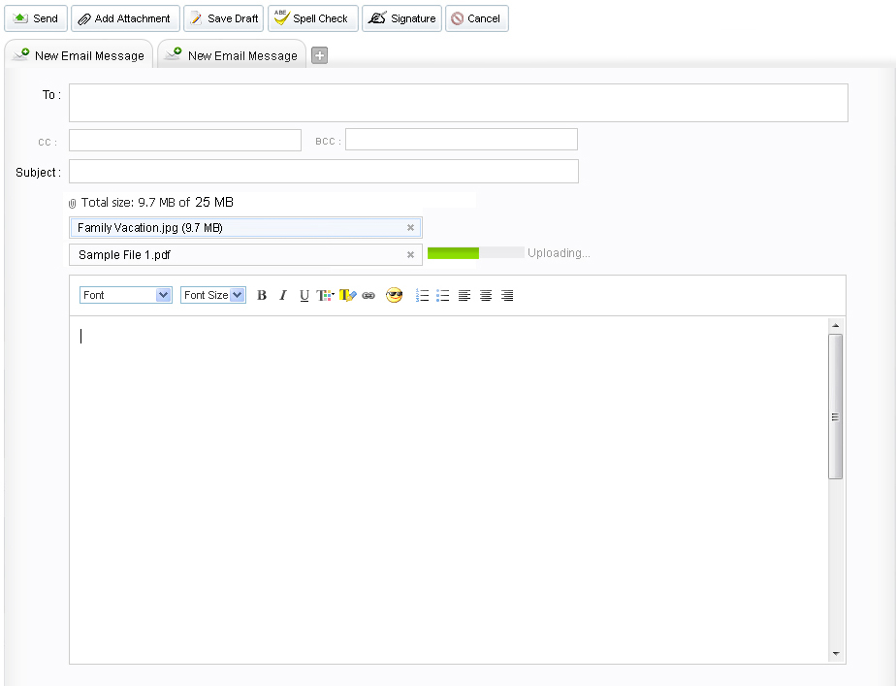Remove the Family Vacation.jpg attachment

tap(410, 228)
